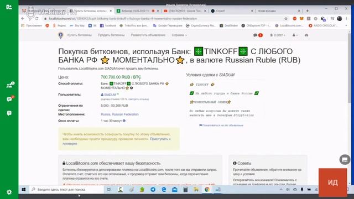Open Разместить объявление navigation item
Viewport: 354px width, 199px height.
point(148,35)
